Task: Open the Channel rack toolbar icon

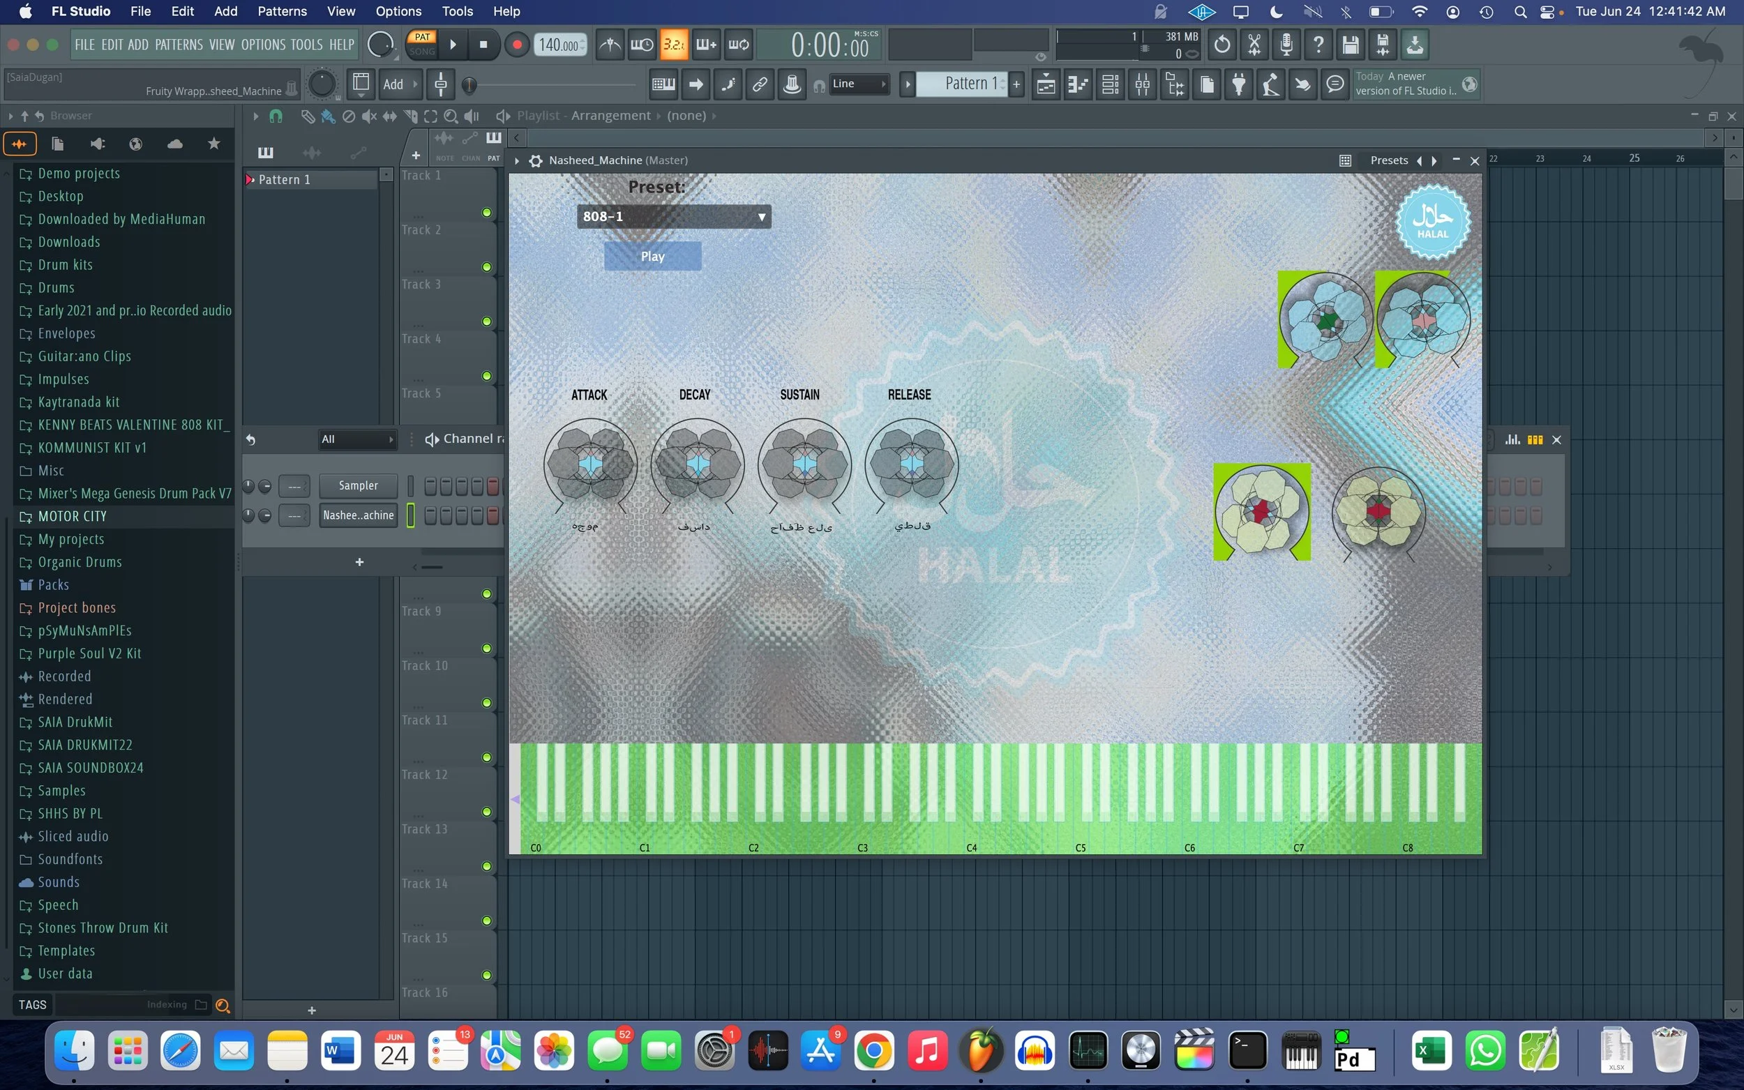Action: pos(1111,84)
